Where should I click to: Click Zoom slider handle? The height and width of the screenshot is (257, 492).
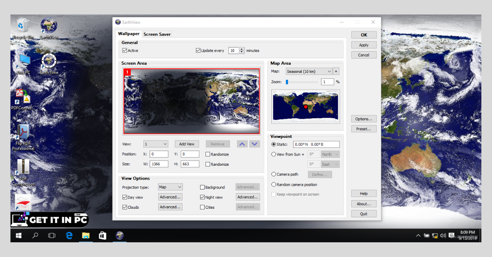(x=287, y=82)
